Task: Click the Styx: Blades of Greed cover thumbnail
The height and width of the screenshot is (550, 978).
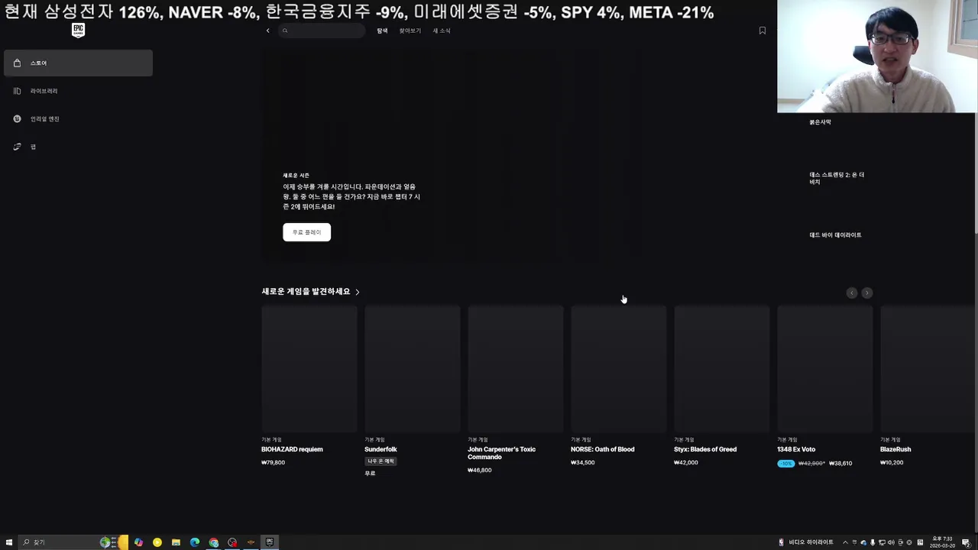Action: coord(722,369)
